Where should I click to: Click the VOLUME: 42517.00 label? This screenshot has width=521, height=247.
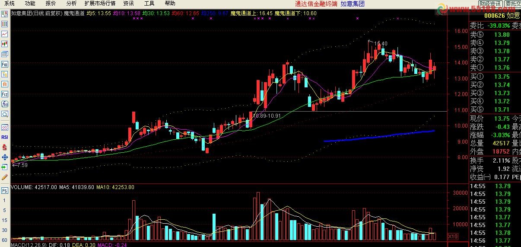coord(34,187)
